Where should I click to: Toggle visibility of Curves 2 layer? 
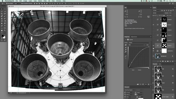[153, 46]
